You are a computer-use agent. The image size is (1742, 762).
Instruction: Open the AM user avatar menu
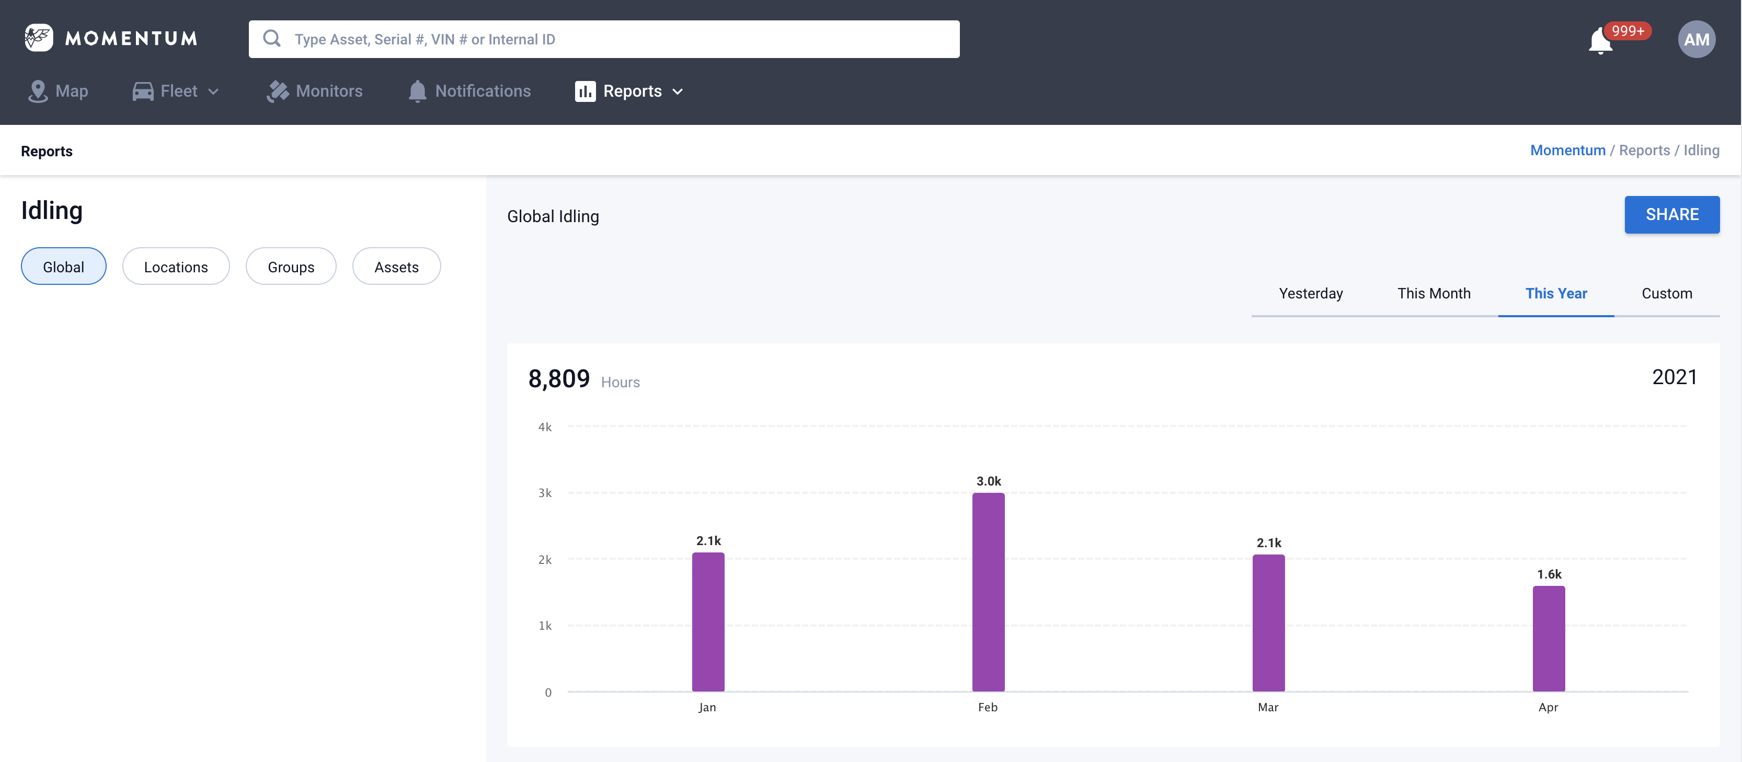[x=1695, y=39]
